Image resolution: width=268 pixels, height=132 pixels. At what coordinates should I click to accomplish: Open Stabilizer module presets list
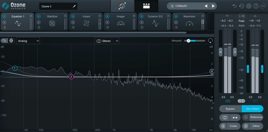tap(39, 27)
